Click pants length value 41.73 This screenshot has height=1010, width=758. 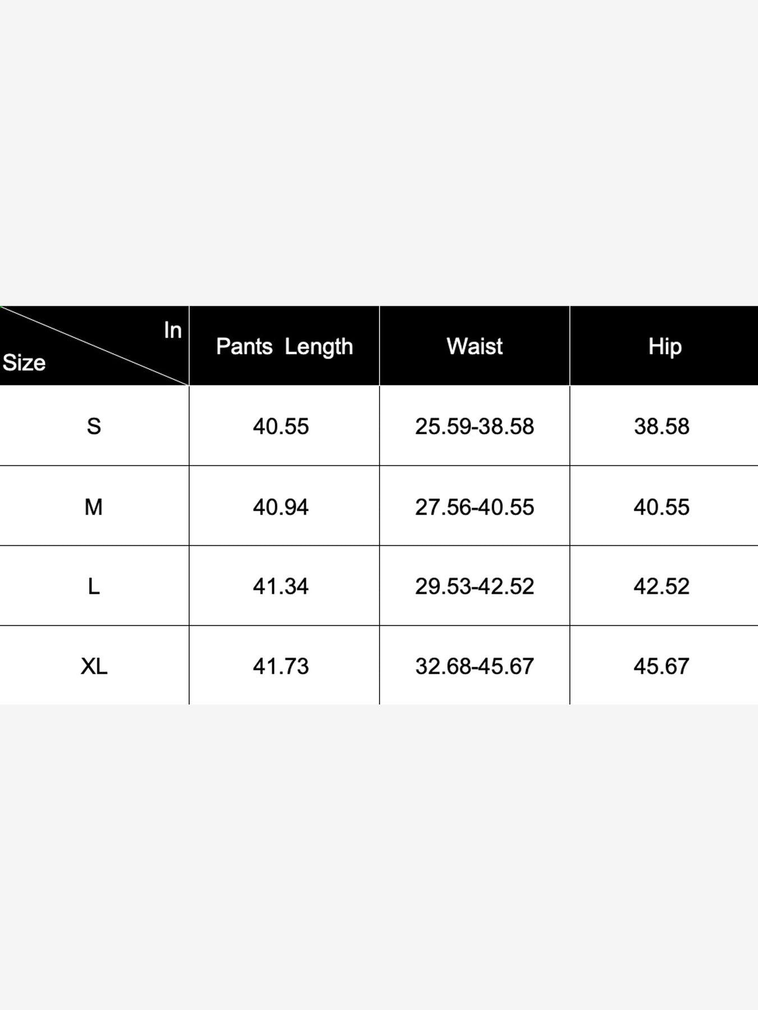[281, 667]
